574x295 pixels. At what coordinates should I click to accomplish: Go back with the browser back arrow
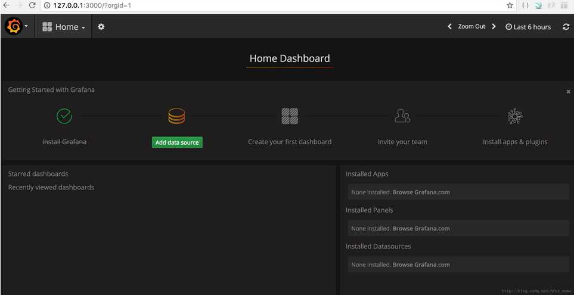click(6, 5)
